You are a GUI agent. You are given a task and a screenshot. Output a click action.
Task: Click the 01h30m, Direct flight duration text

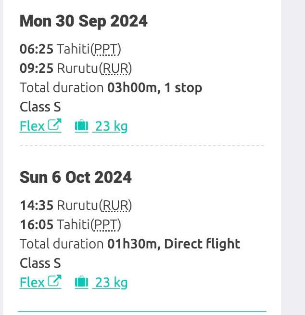coord(174,244)
